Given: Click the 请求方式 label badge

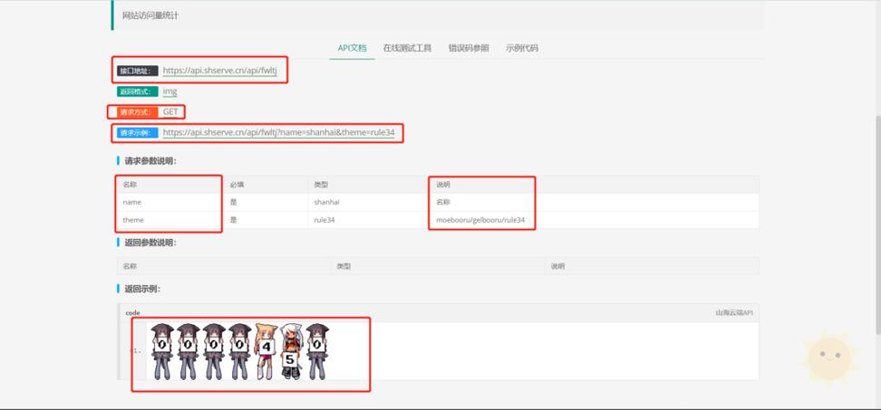Looking at the screenshot, I should coord(138,112).
